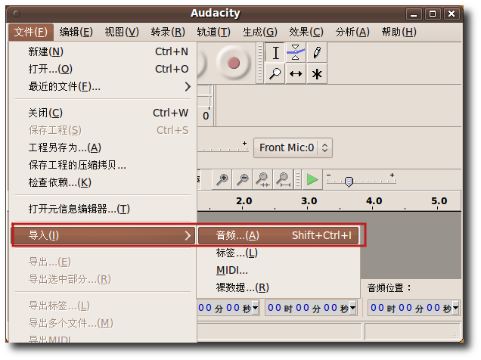Minimize the Audacity window
This screenshot has height=360, width=481.
pos(414,14)
